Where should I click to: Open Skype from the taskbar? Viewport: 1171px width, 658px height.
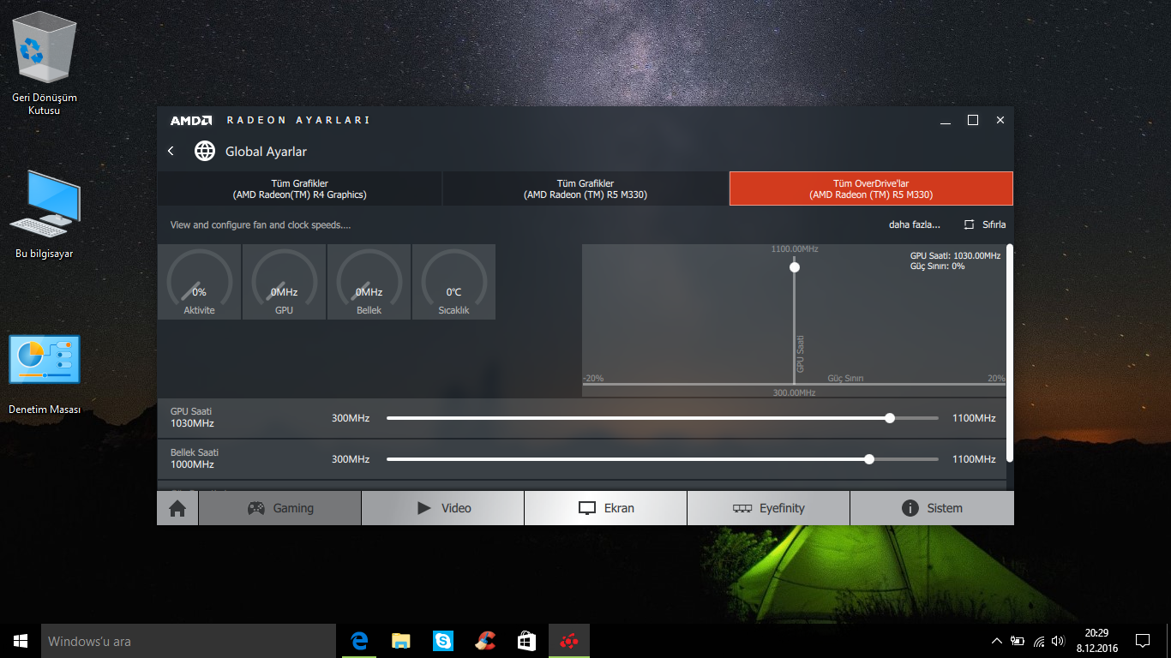click(443, 641)
